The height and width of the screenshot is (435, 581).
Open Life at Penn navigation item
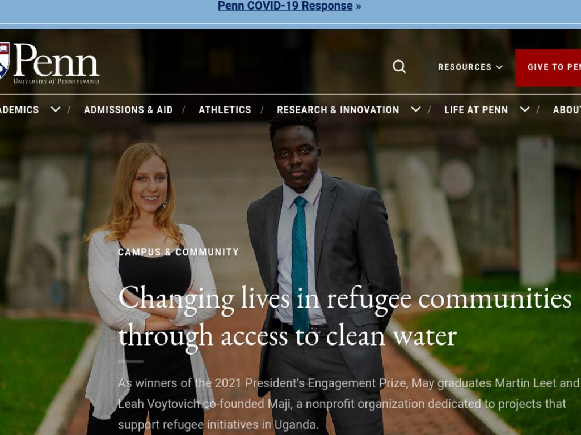coord(476,110)
